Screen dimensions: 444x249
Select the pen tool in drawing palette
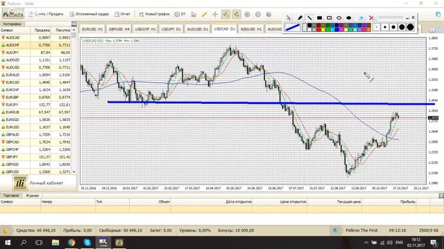pyautogui.click(x=300, y=18)
